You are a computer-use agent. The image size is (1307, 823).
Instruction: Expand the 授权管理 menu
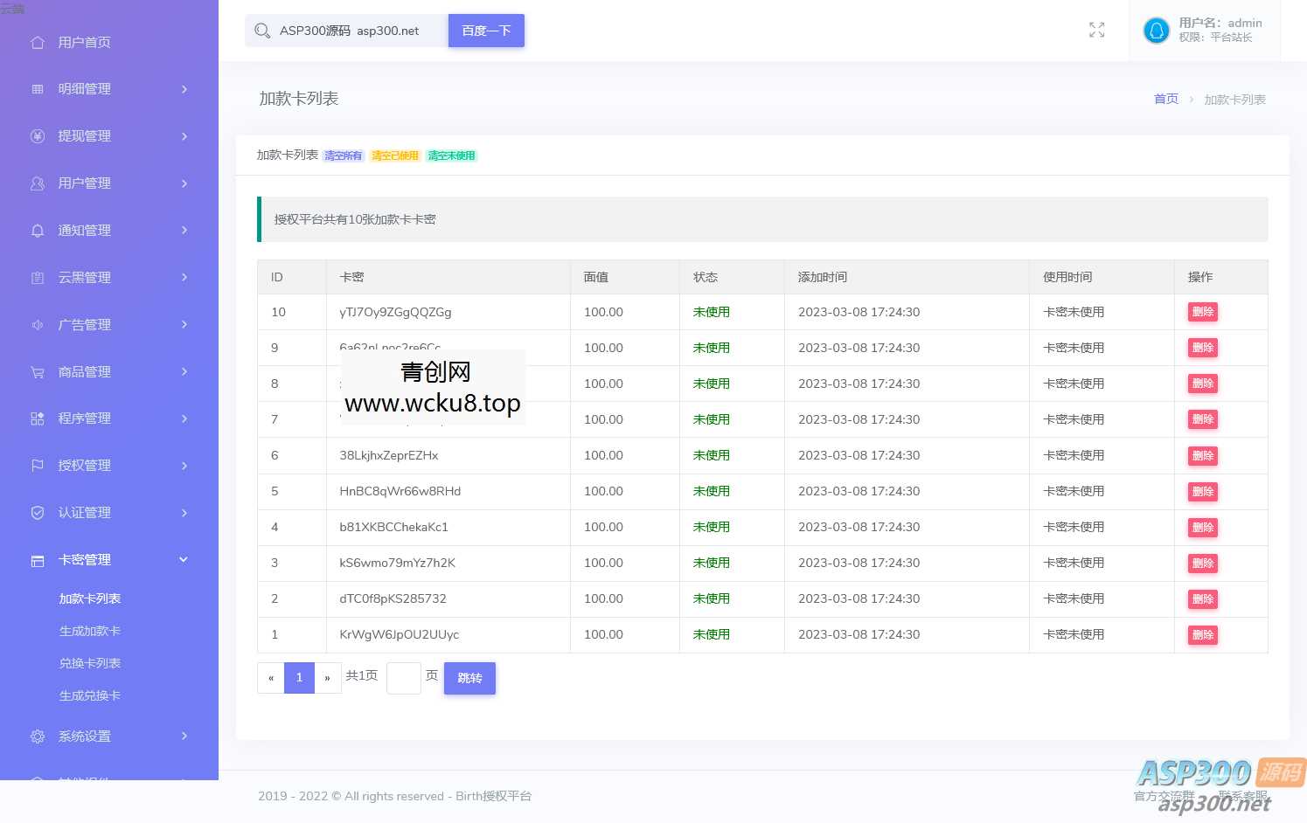184,465
